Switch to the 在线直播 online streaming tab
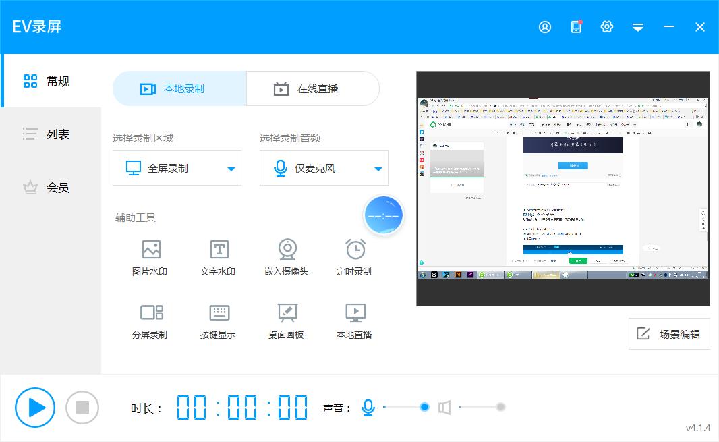 point(313,88)
